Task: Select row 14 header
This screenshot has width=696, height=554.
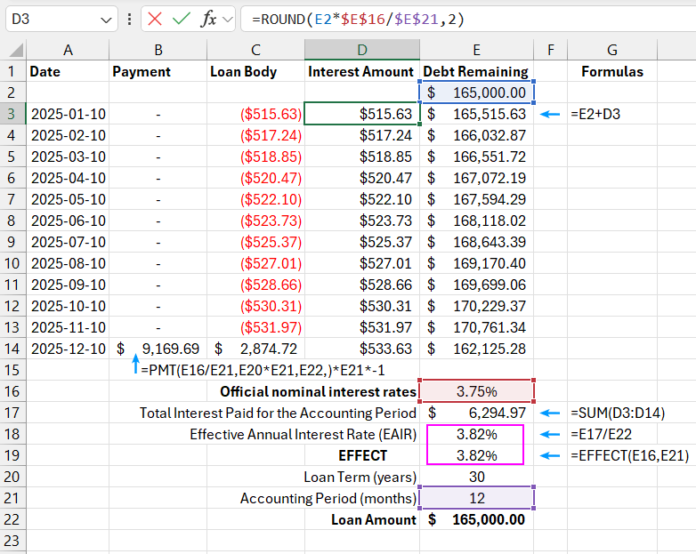Action: (12, 349)
